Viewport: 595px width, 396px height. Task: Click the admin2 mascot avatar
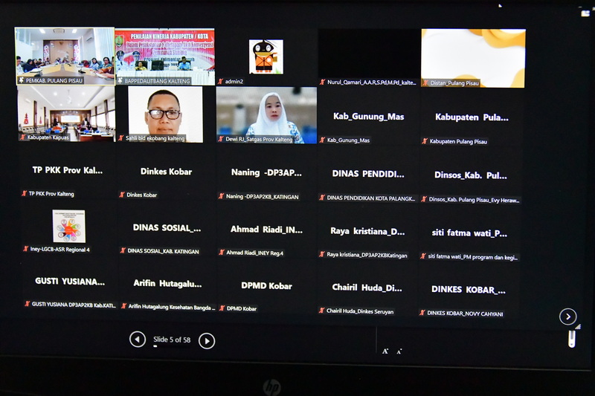tap(266, 56)
